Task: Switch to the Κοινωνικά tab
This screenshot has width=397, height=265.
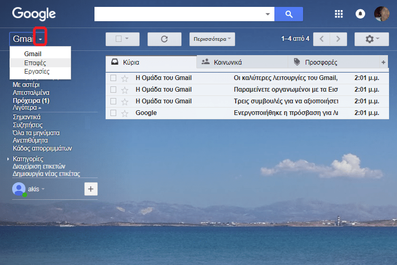Action: pyautogui.click(x=243, y=62)
